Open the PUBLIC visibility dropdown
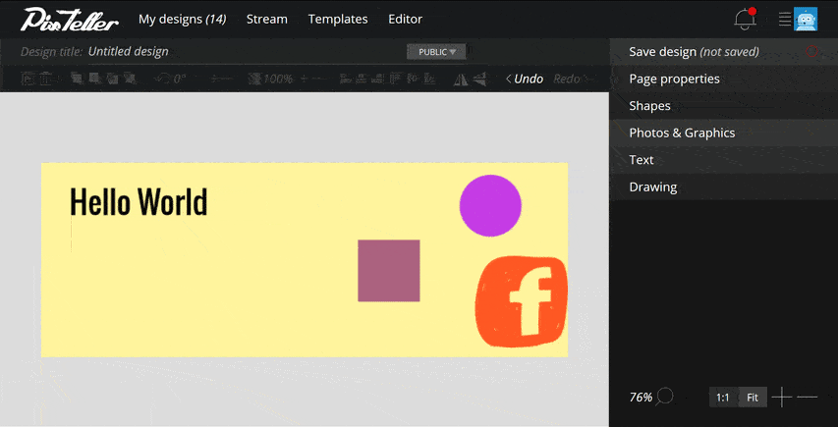838x427 pixels. (x=436, y=52)
